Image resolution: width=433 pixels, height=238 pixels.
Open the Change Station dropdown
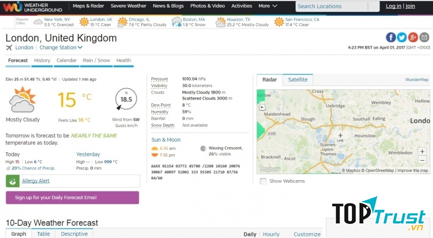coord(61,48)
